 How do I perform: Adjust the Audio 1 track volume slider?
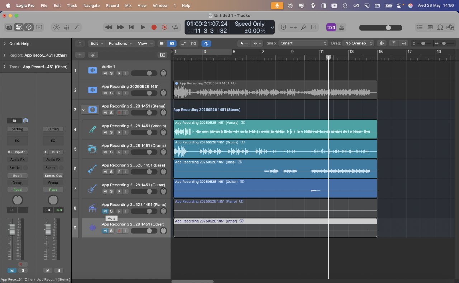click(144, 73)
